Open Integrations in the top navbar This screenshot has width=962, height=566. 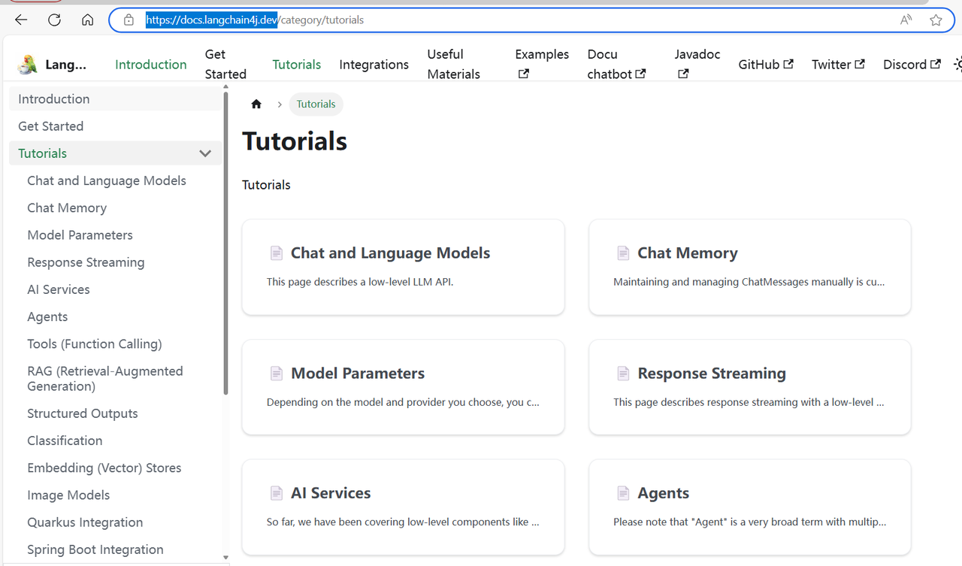tap(374, 65)
